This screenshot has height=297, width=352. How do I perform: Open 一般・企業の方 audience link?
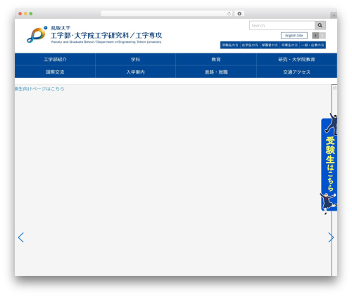313,45
